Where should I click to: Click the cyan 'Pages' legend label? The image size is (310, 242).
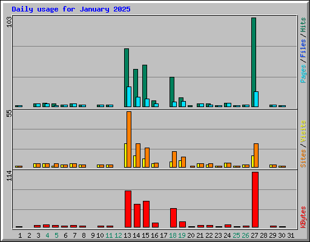pyautogui.click(x=303, y=74)
